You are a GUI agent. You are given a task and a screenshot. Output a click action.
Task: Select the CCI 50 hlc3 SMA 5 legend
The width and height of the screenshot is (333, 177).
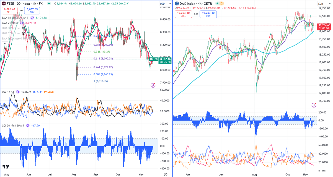point(13,125)
